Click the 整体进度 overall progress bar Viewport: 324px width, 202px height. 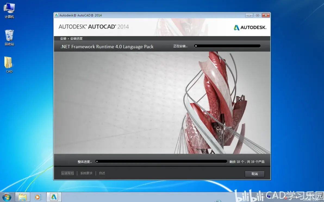tap(161, 161)
